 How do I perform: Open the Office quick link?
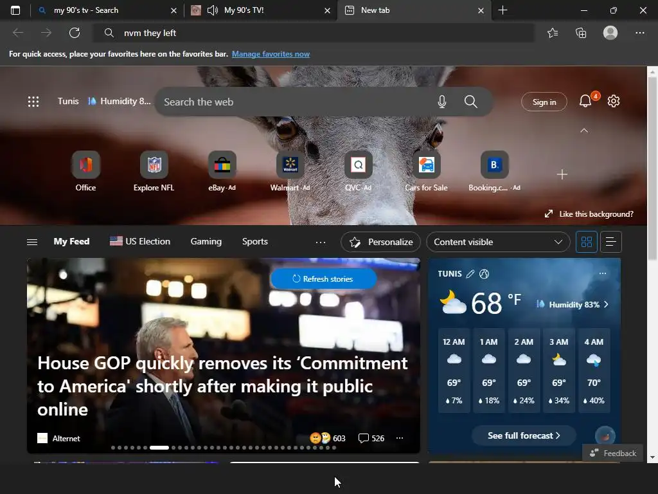coord(85,171)
